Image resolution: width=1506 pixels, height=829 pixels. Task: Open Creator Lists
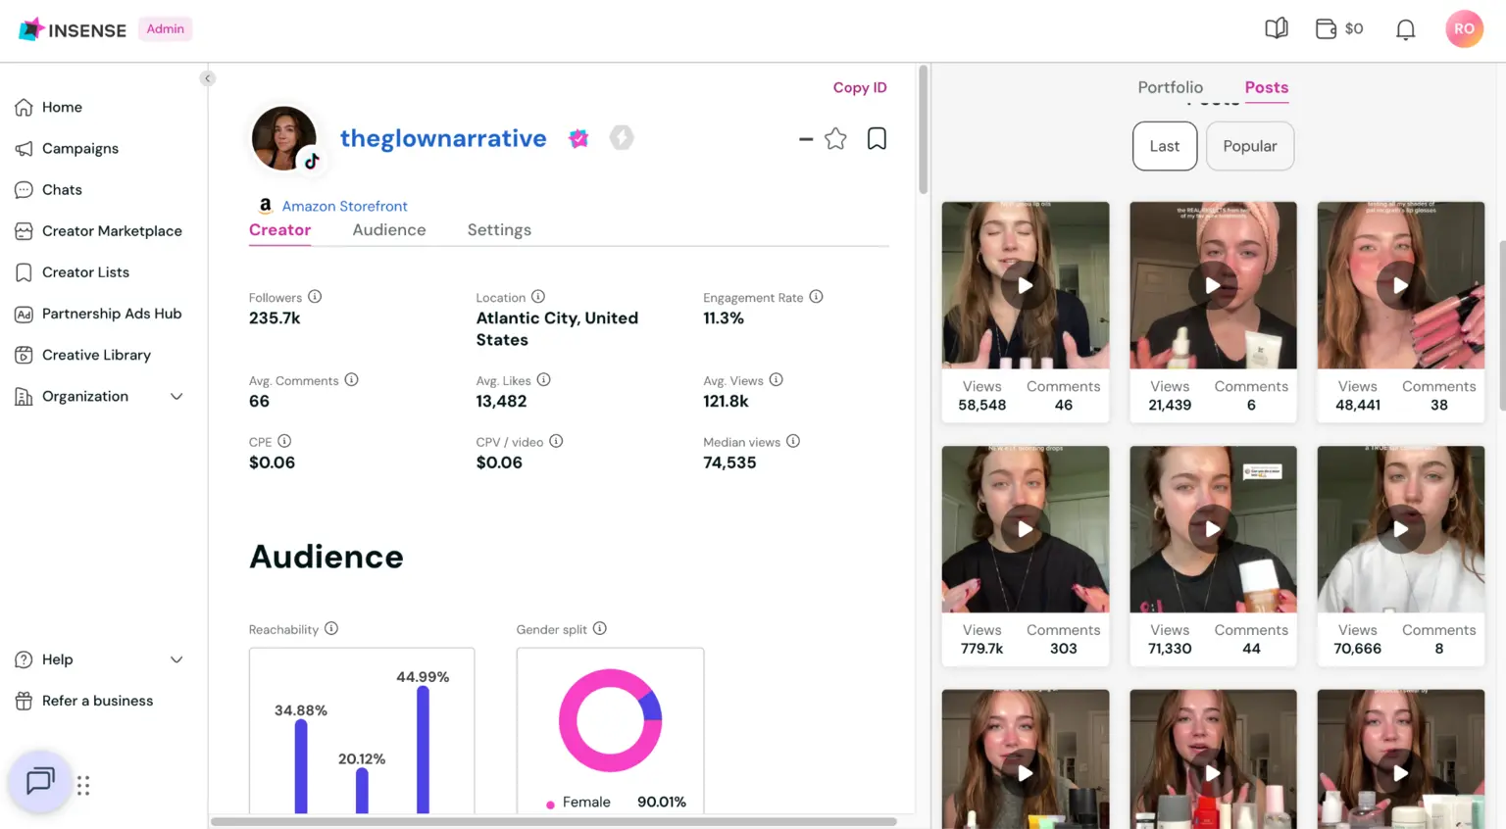[85, 271]
